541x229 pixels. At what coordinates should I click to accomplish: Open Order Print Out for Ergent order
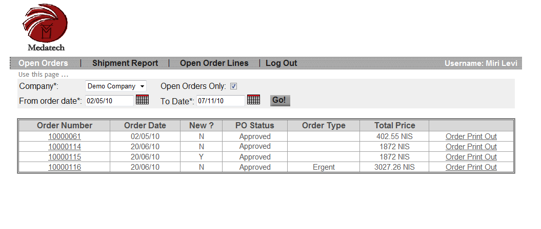471,168
